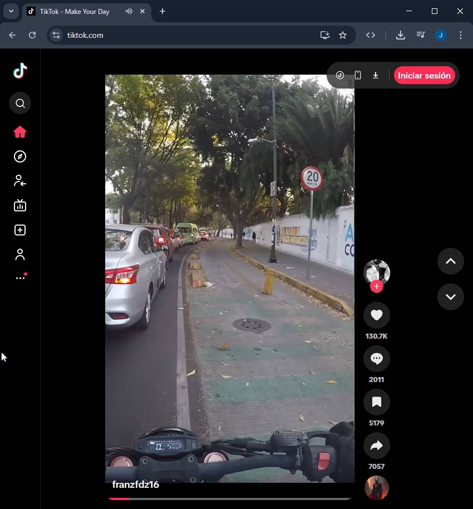Click the tiktok.com address bar
The image size is (473, 509).
(x=184, y=35)
